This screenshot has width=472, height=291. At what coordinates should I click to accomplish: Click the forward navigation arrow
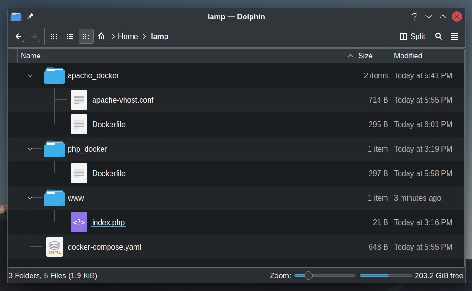(x=34, y=36)
